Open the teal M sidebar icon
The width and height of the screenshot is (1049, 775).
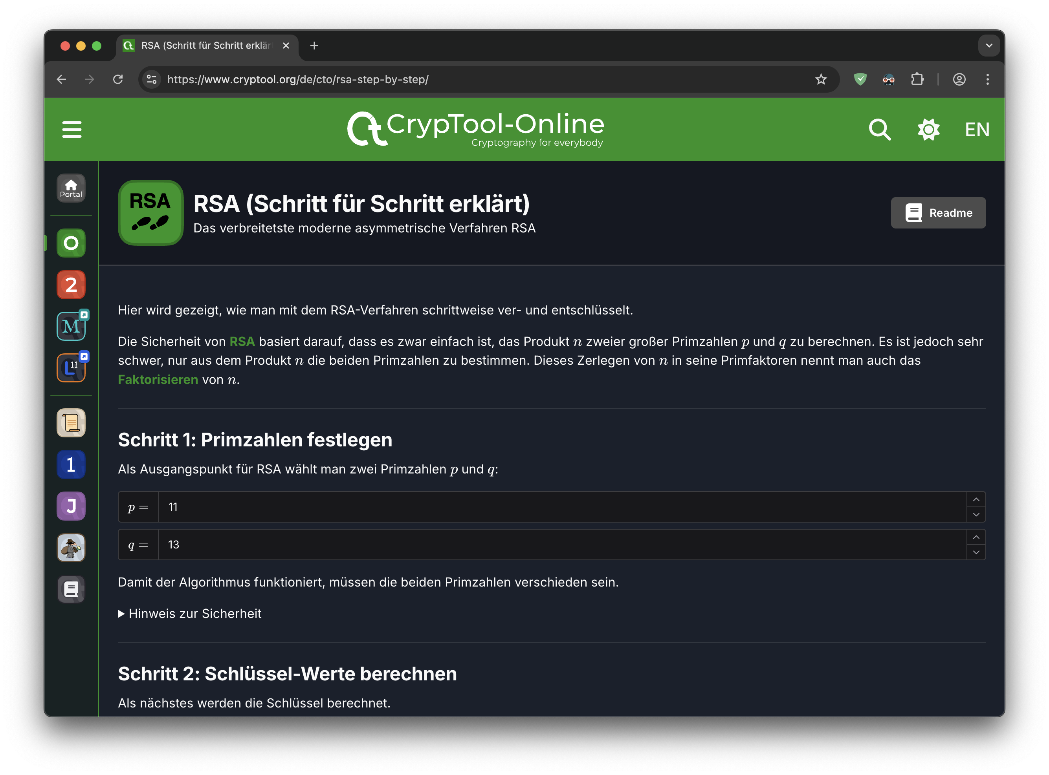pos(71,326)
